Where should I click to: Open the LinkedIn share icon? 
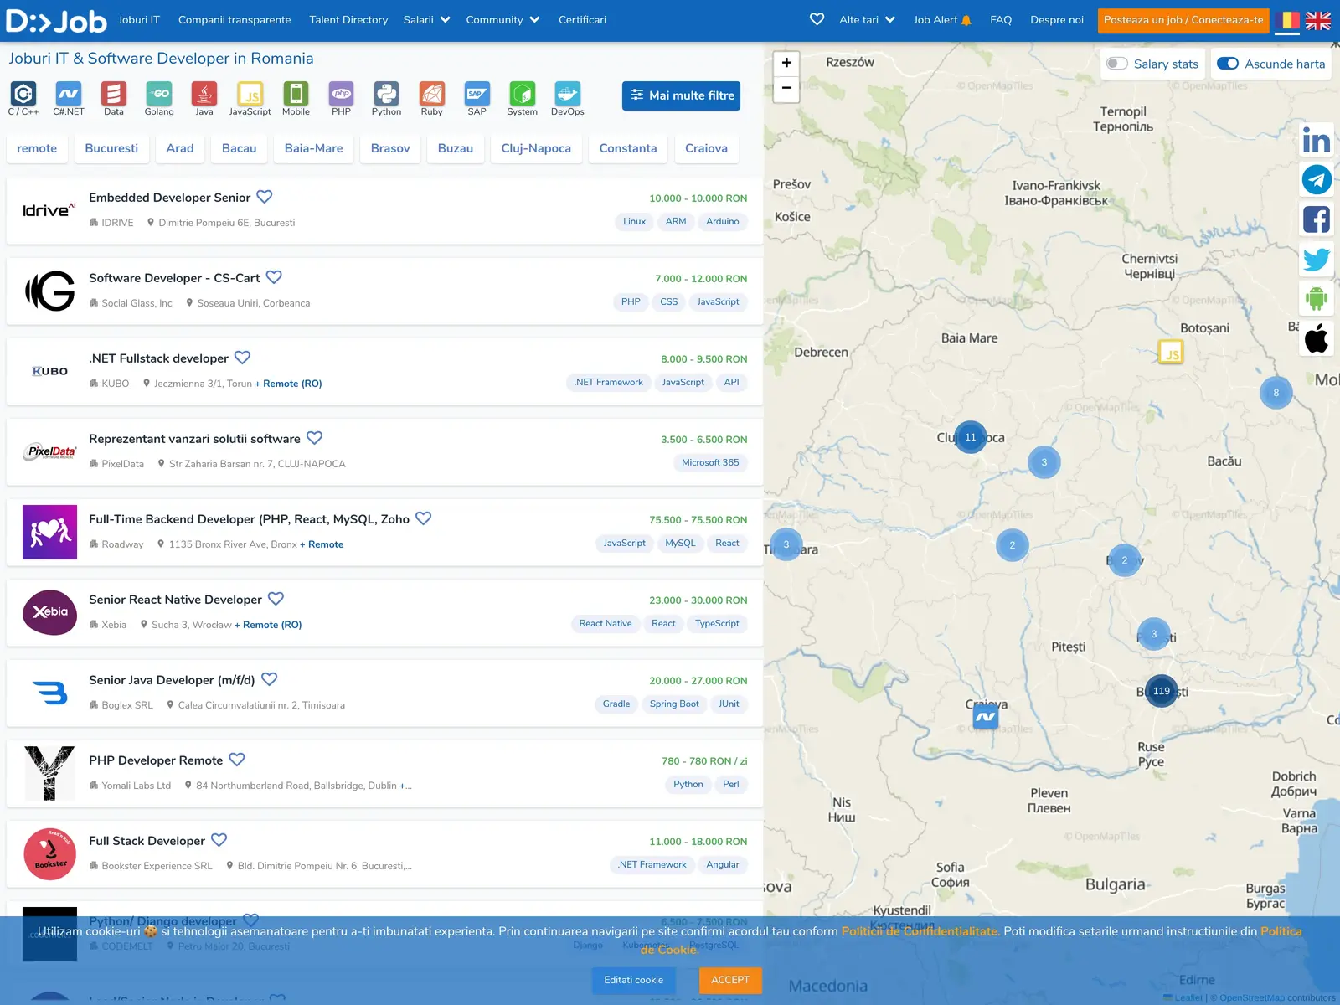1317,140
